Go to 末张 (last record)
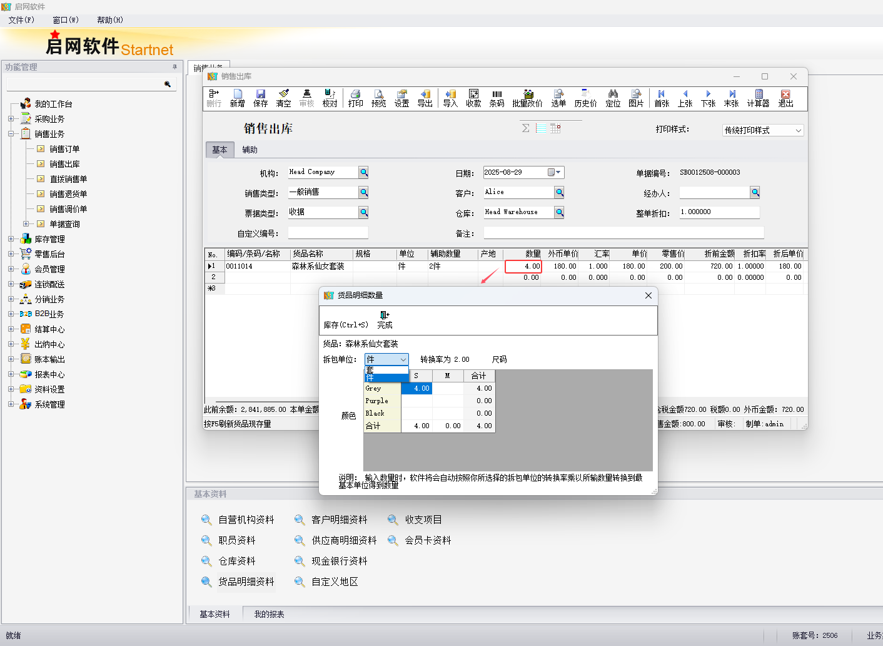Screen dimensions: 883x646 coord(731,98)
